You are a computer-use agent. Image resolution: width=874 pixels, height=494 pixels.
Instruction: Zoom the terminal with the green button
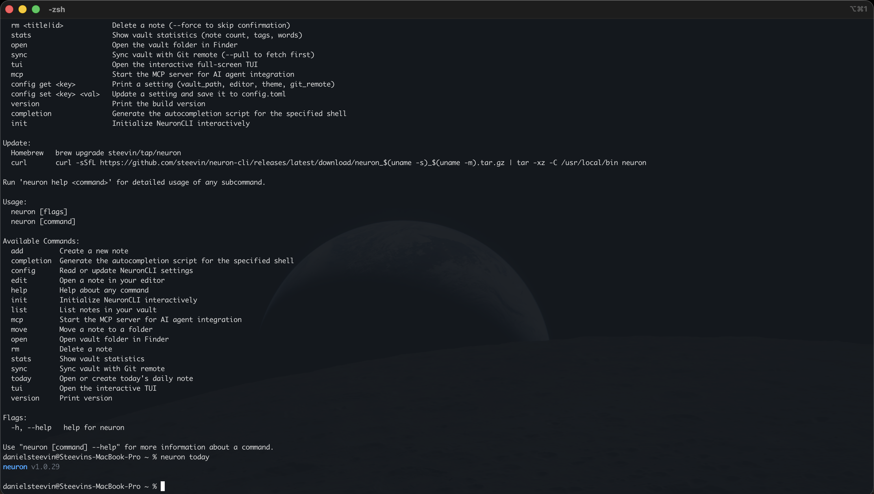coord(36,9)
